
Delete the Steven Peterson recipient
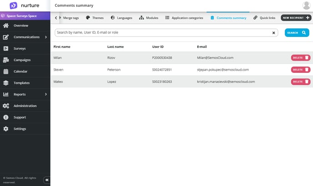click(300, 70)
